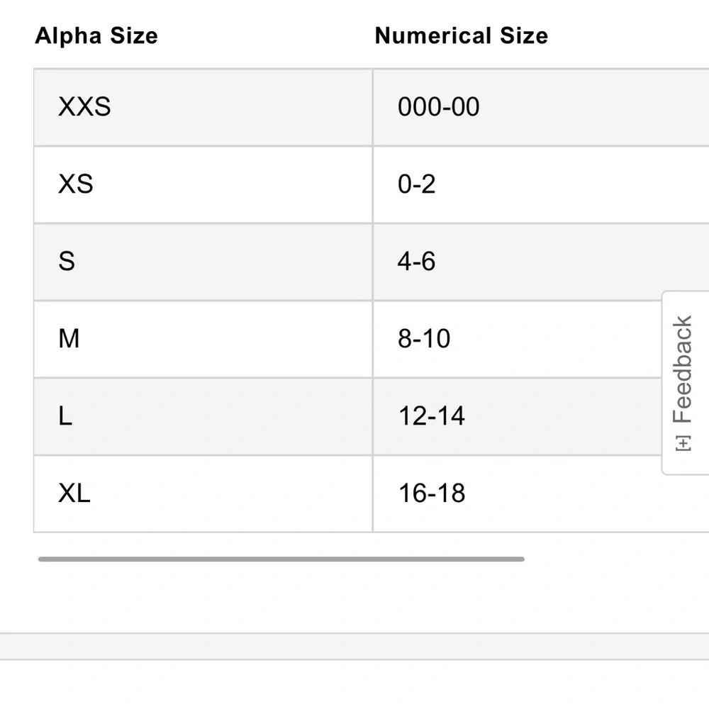
Task: Click the 8-10 numerical size cell
Action: click(424, 339)
